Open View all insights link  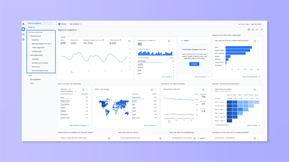[202, 77]
